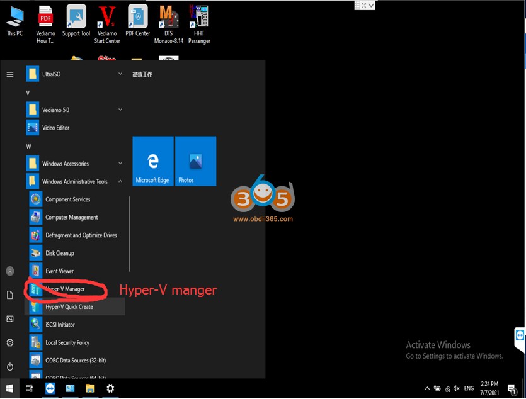Open PDF Center desktop shortcut
The width and height of the screenshot is (526, 399).
(x=137, y=21)
